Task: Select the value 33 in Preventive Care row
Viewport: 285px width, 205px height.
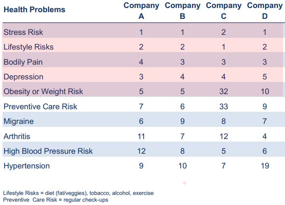Action: (x=224, y=107)
